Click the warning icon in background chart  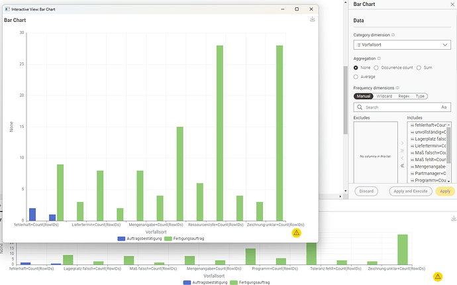tap(437, 276)
